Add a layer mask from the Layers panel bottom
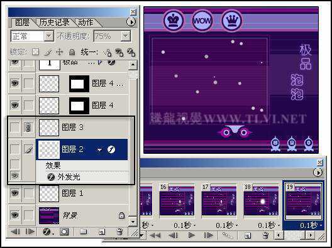Screen dimensions: 332x248 [64, 232]
